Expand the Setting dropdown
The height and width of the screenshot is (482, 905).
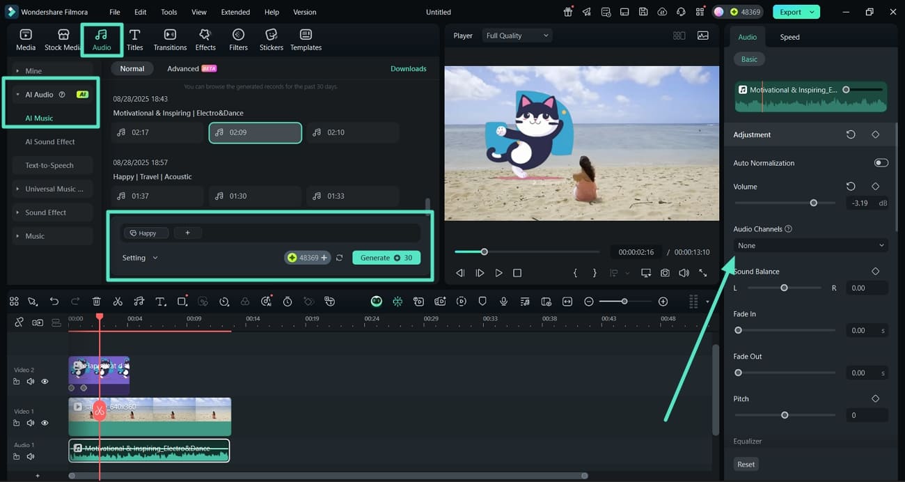click(x=140, y=258)
